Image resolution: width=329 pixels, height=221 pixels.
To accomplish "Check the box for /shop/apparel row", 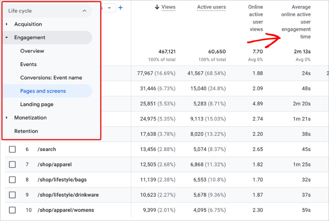I will (x=12, y=164).
